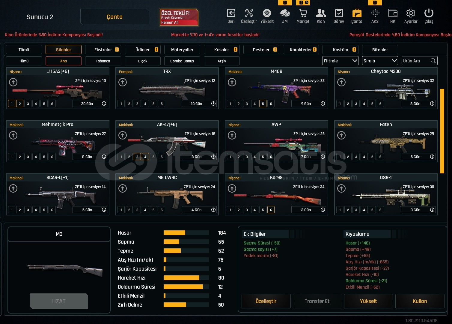452x324 pixels.
Task: Open the Sırala sort dropdown
Action: [380, 61]
